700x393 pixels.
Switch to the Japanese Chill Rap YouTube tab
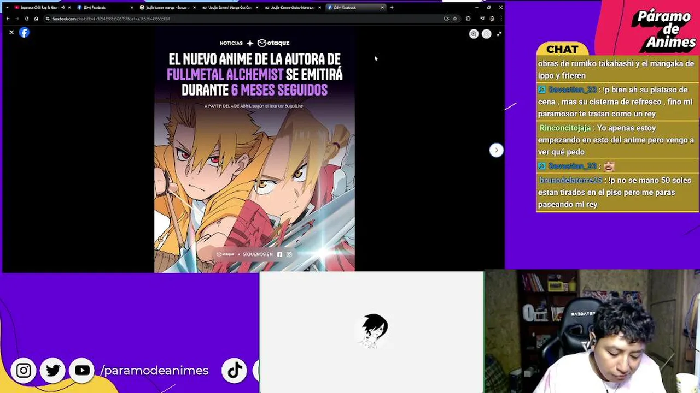(38, 8)
